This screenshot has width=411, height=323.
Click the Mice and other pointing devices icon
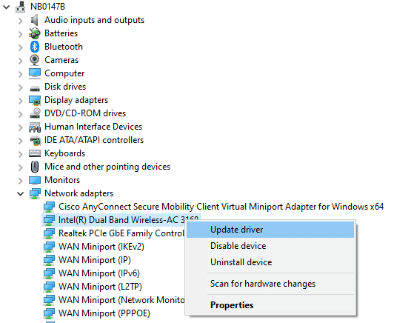35,167
